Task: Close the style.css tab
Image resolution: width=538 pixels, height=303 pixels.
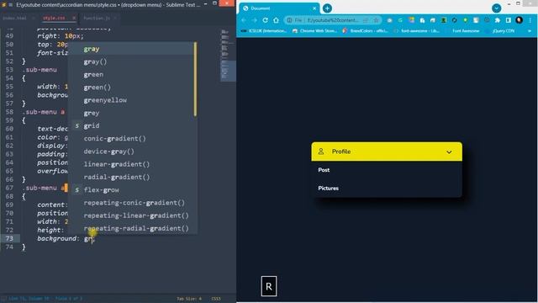Action: 74,18
